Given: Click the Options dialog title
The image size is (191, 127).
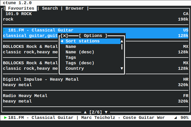Looking at the screenshot, I should (93, 36).
